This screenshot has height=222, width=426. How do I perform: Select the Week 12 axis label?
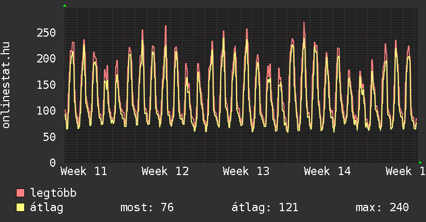tap(165, 171)
